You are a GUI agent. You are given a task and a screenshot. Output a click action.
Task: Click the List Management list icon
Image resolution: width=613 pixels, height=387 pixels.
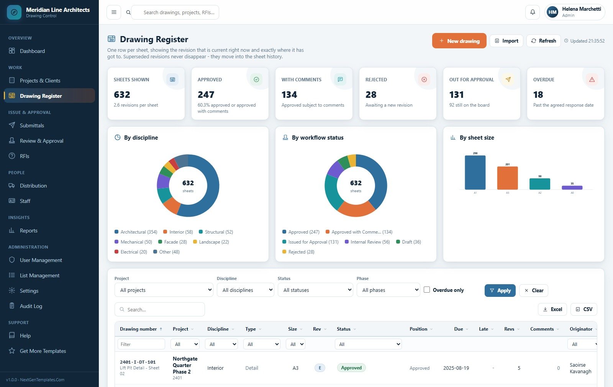12,275
